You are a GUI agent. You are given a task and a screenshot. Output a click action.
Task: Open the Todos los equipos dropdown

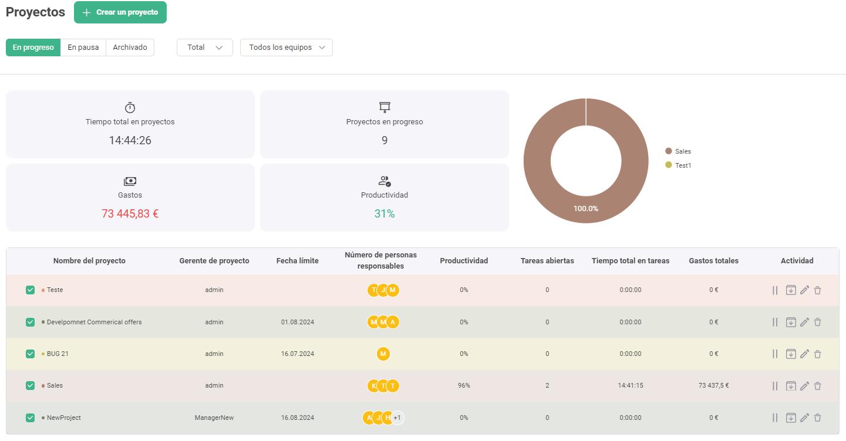[x=287, y=48]
